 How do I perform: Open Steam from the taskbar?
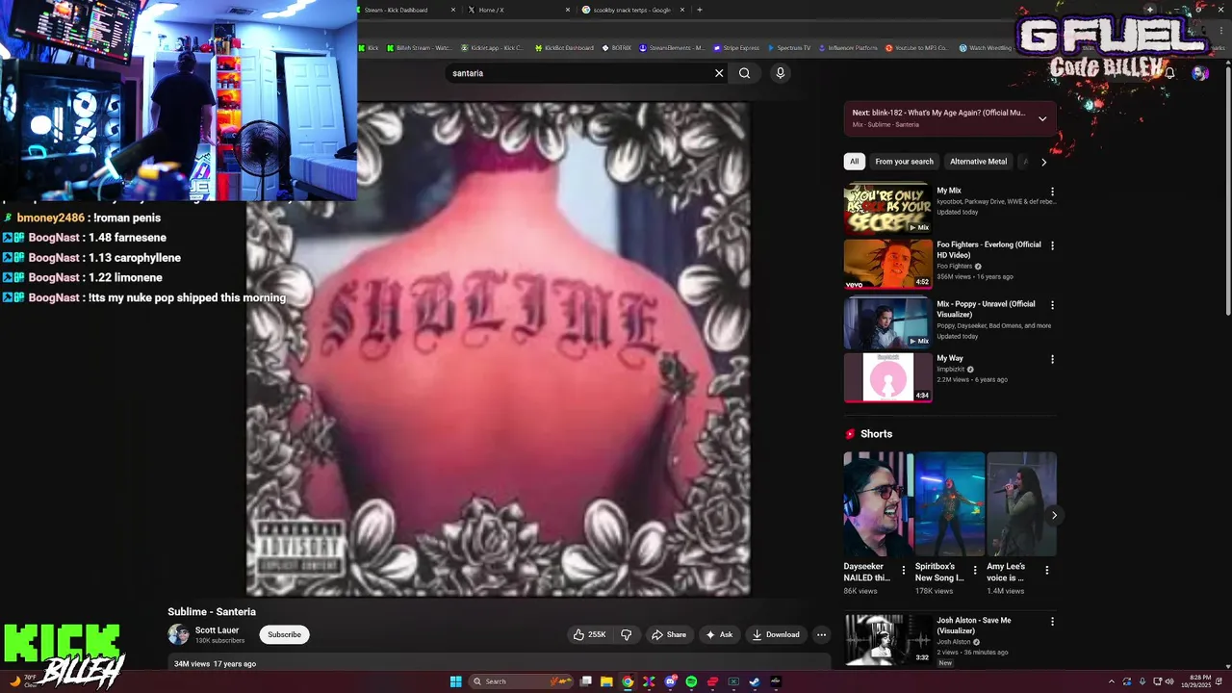tap(755, 681)
